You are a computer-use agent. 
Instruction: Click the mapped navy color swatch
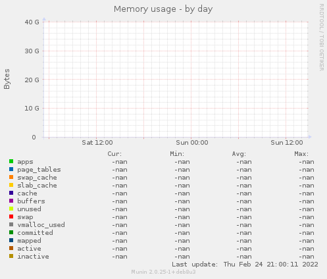pyautogui.click(x=11, y=240)
